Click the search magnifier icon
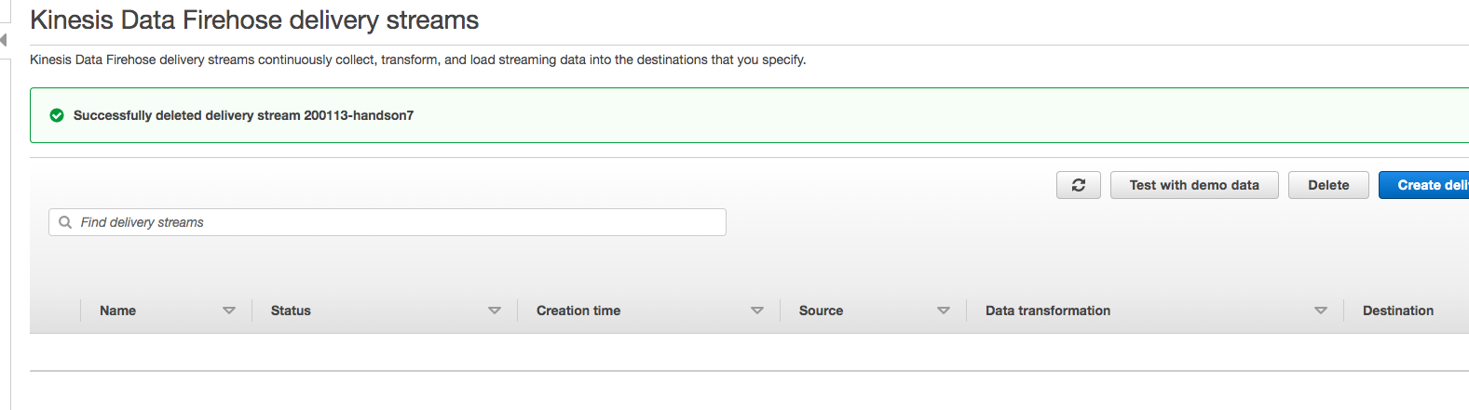Screen dimensions: 1469x410 [65, 222]
